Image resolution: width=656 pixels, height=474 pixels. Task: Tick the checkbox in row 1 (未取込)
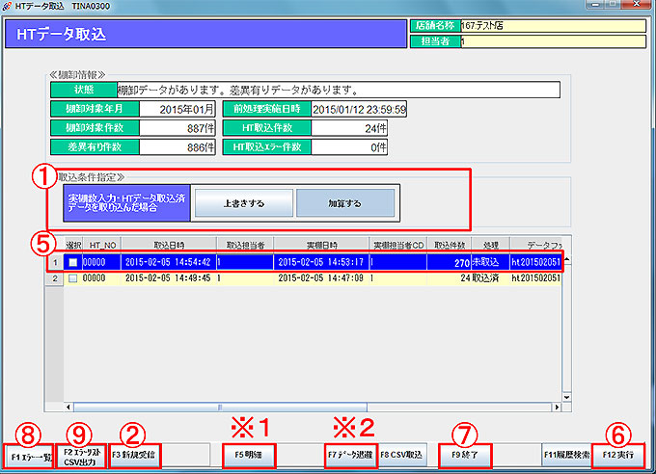[71, 262]
